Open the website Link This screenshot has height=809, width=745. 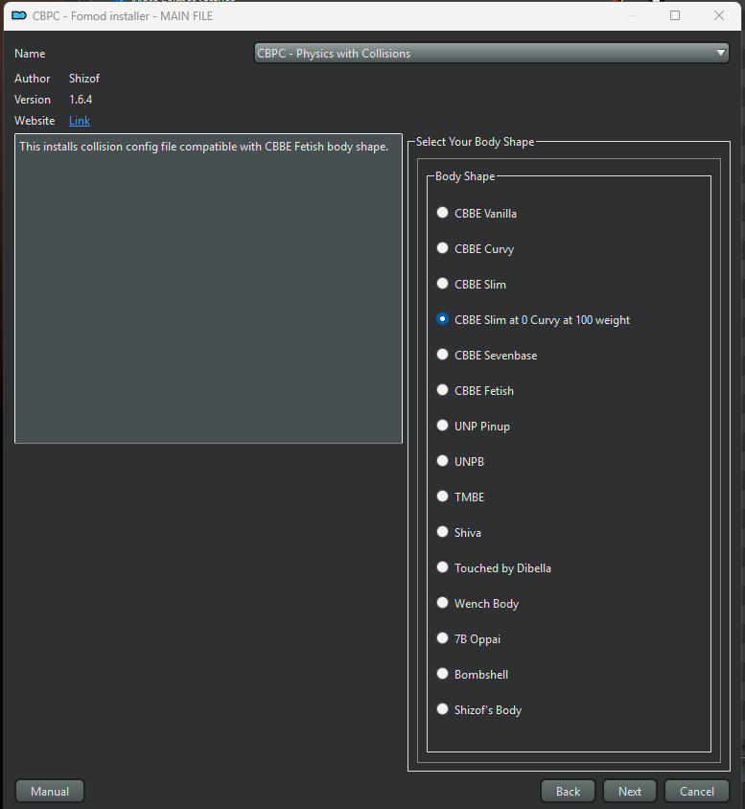point(80,121)
